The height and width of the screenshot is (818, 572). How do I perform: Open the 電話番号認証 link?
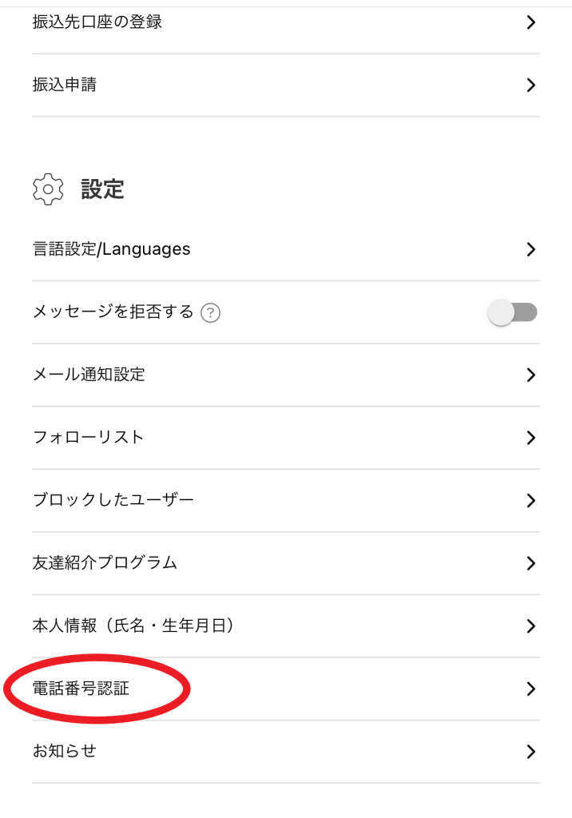[x=81, y=689]
